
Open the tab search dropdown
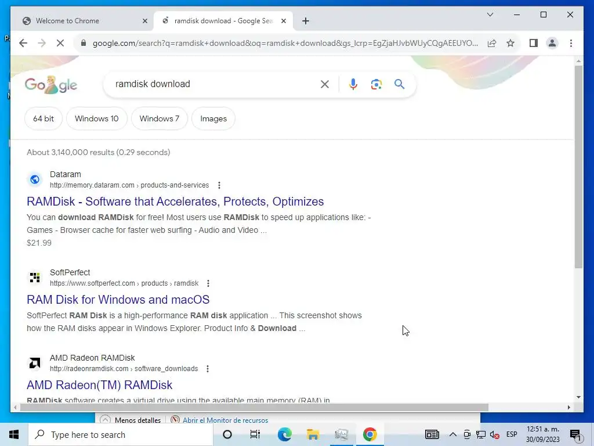[490, 15]
